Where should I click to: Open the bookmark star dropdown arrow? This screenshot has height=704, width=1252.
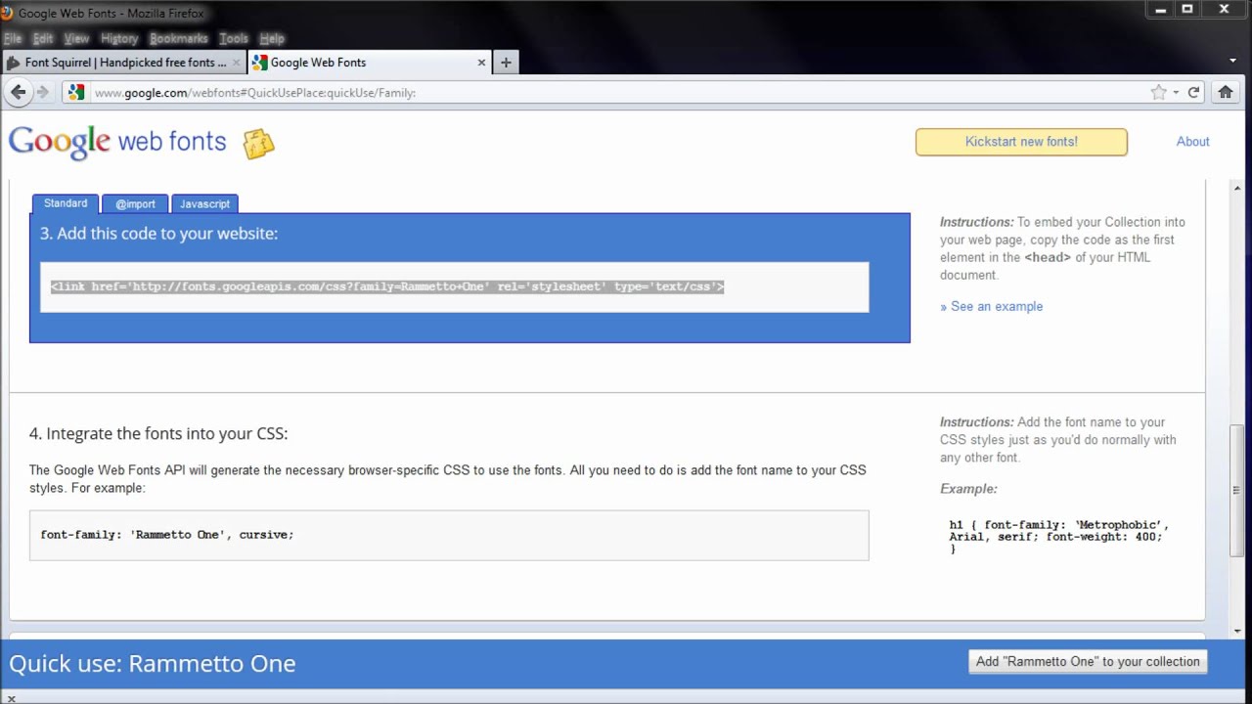pos(1176,93)
